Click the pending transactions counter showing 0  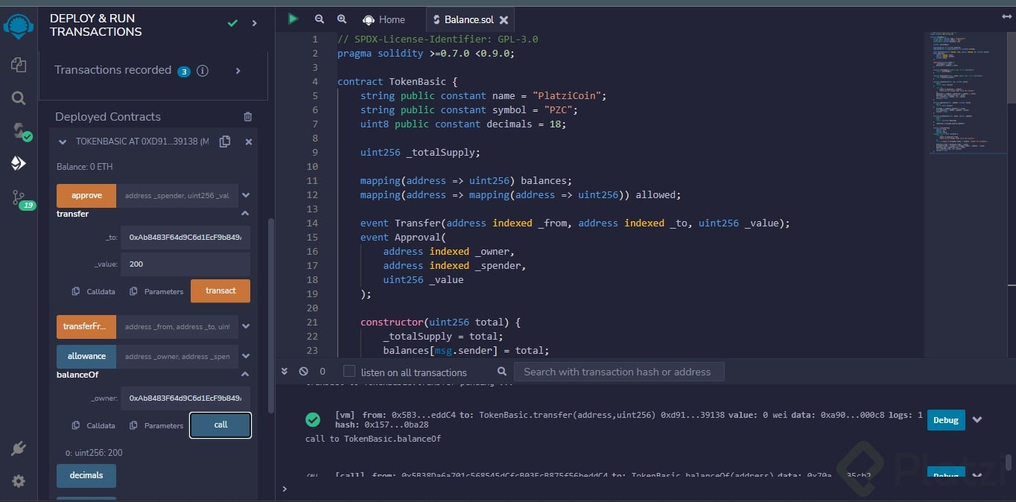coord(323,371)
